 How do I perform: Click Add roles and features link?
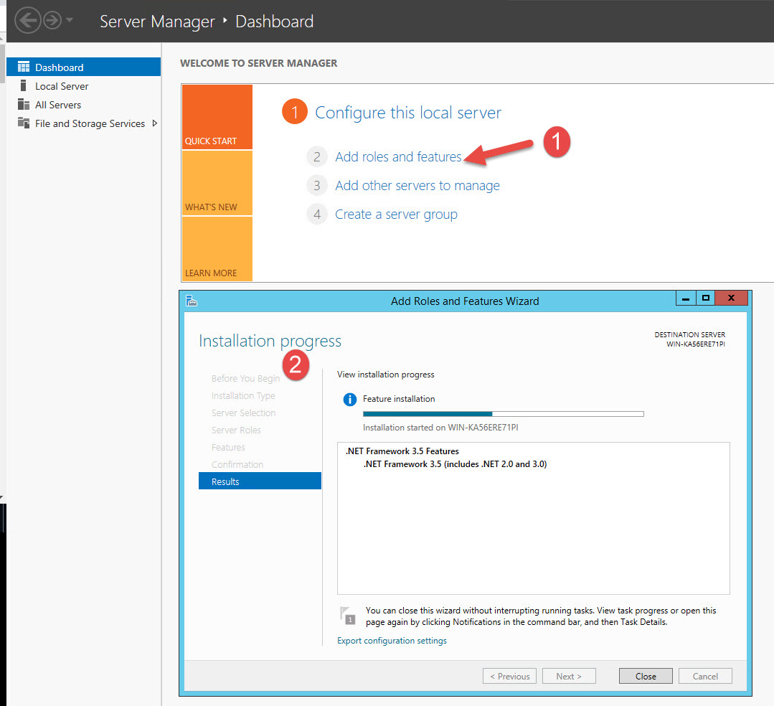(x=398, y=157)
